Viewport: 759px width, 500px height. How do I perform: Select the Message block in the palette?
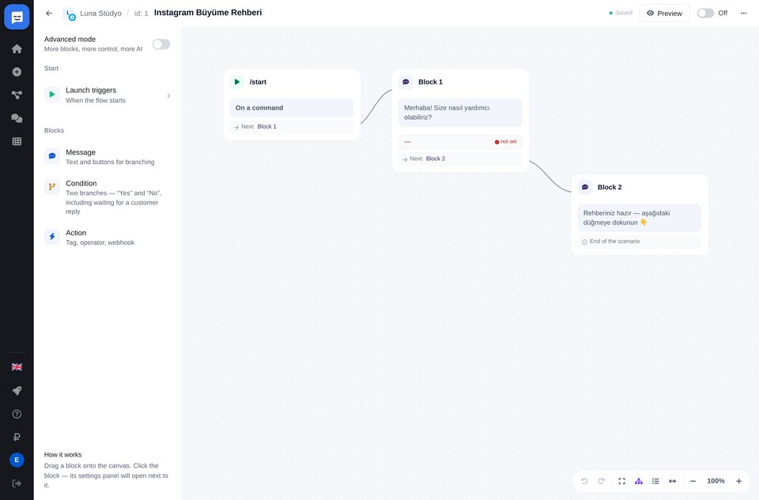(108, 156)
